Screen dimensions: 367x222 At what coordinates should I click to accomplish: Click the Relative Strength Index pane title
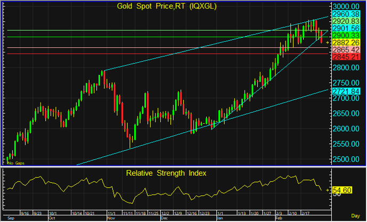(x=167, y=173)
